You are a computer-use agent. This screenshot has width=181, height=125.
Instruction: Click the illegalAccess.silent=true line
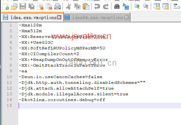tap(73, 94)
